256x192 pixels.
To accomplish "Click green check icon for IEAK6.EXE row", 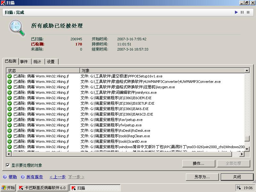I will pyautogui.click(x=10, y=109).
